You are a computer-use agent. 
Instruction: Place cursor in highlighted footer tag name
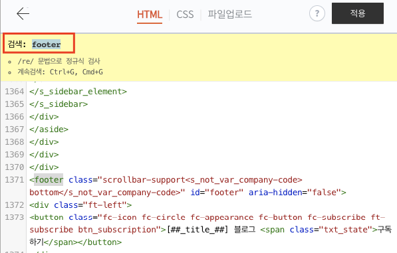pyautogui.click(x=49, y=180)
